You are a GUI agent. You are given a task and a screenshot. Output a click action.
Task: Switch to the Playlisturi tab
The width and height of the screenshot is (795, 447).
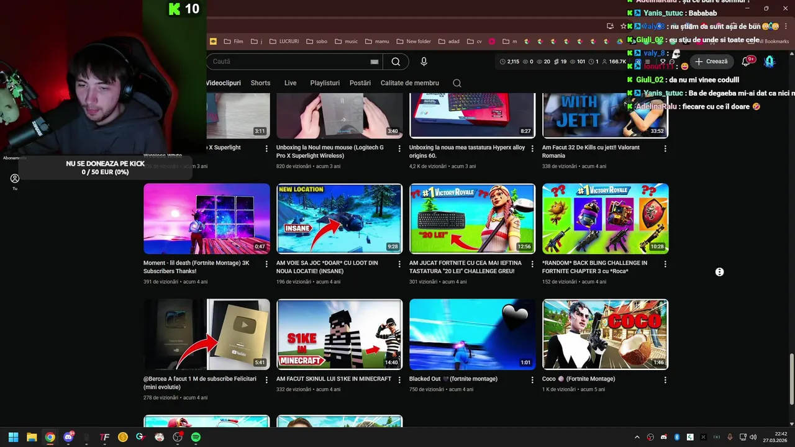pos(325,83)
